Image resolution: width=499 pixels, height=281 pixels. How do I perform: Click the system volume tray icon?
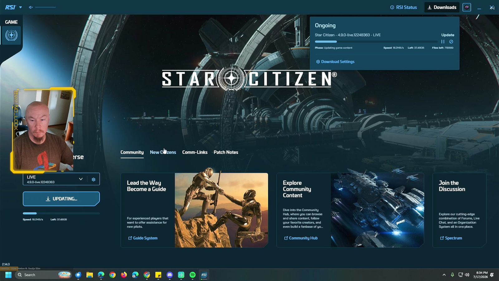(x=467, y=275)
